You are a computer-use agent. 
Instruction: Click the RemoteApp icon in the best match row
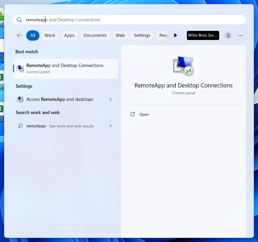pos(20,69)
